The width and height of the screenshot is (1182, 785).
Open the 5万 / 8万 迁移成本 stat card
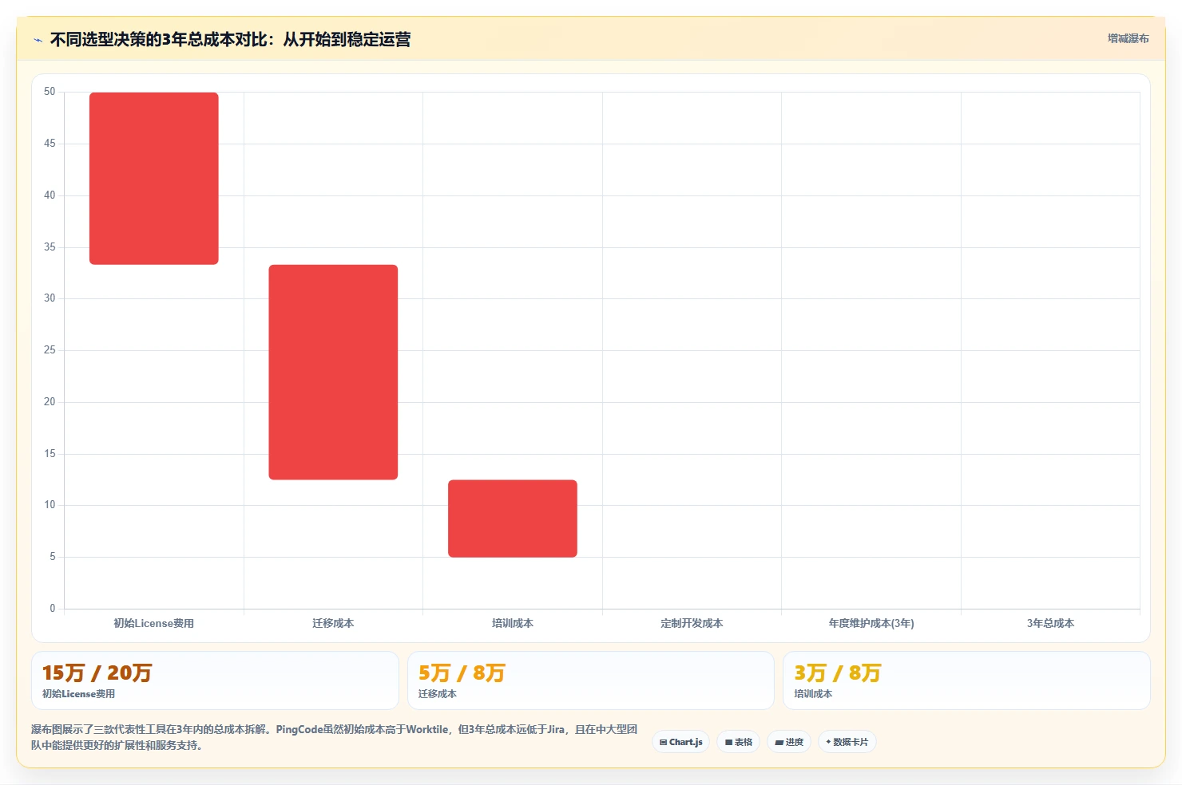[591, 680]
